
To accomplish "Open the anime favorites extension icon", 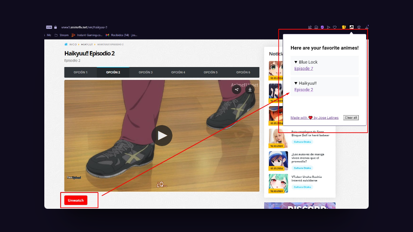I will (x=351, y=27).
